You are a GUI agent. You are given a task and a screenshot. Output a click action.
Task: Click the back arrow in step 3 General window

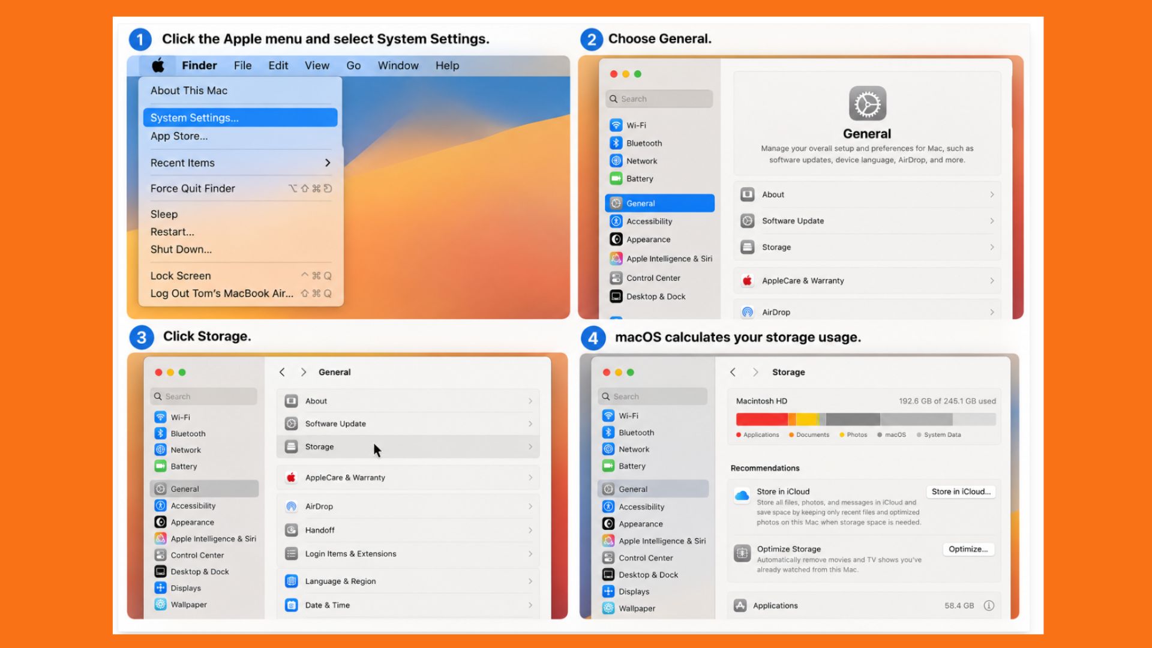pyautogui.click(x=282, y=372)
